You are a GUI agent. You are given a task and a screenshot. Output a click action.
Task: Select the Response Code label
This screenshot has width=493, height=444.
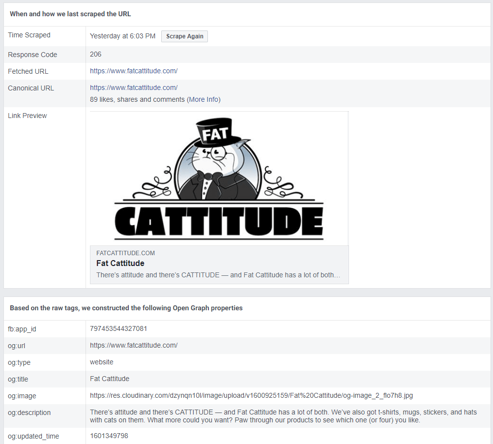(32, 55)
